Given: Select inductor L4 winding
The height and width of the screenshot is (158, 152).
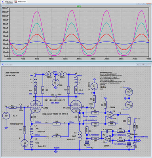Looking at the screenshot, I should 76,81.
